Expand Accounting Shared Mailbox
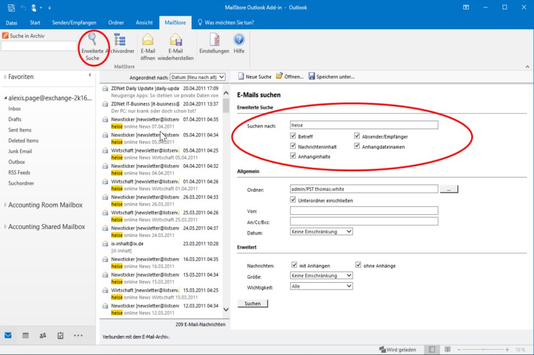 click(6, 226)
